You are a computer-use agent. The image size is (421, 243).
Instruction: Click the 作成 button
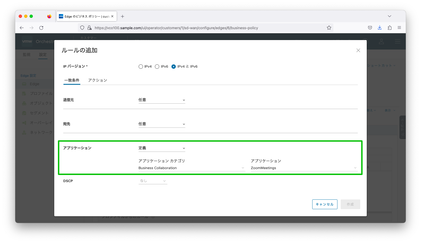(x=350, y=204)
